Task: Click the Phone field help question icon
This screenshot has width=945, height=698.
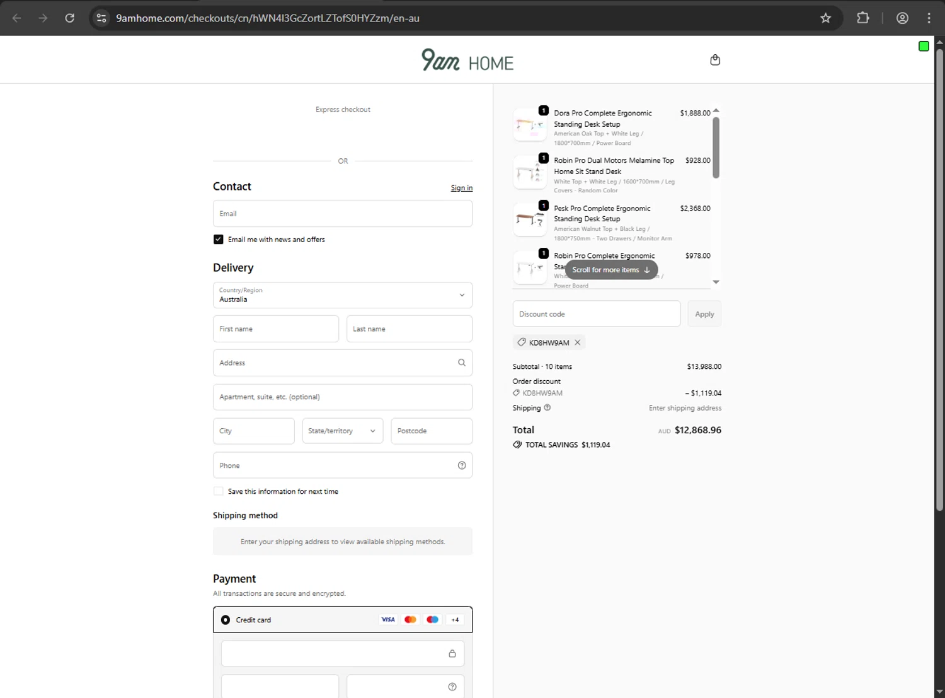Action: (x=462, y=465)
